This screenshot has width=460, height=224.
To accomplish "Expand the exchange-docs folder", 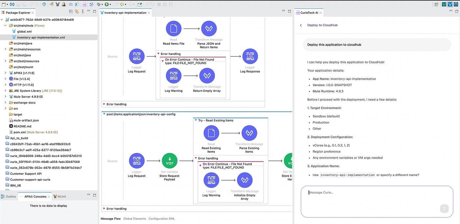I will [x=5, y=102].
